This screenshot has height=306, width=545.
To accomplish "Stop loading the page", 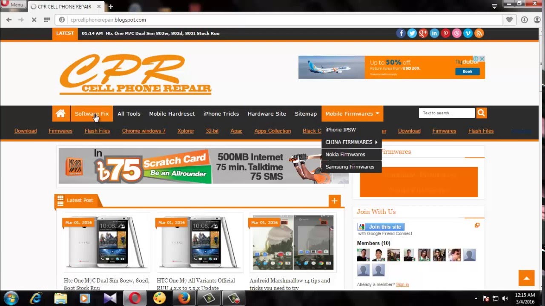I will pos(34,20).
